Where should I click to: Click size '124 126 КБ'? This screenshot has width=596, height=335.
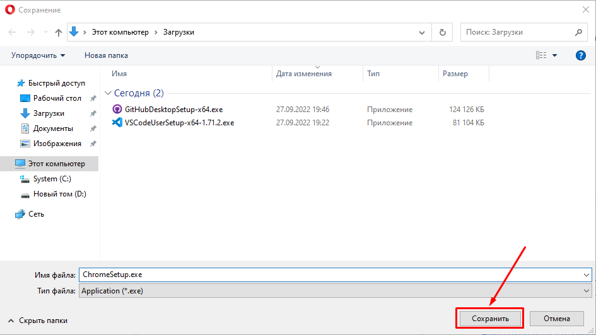466,110
